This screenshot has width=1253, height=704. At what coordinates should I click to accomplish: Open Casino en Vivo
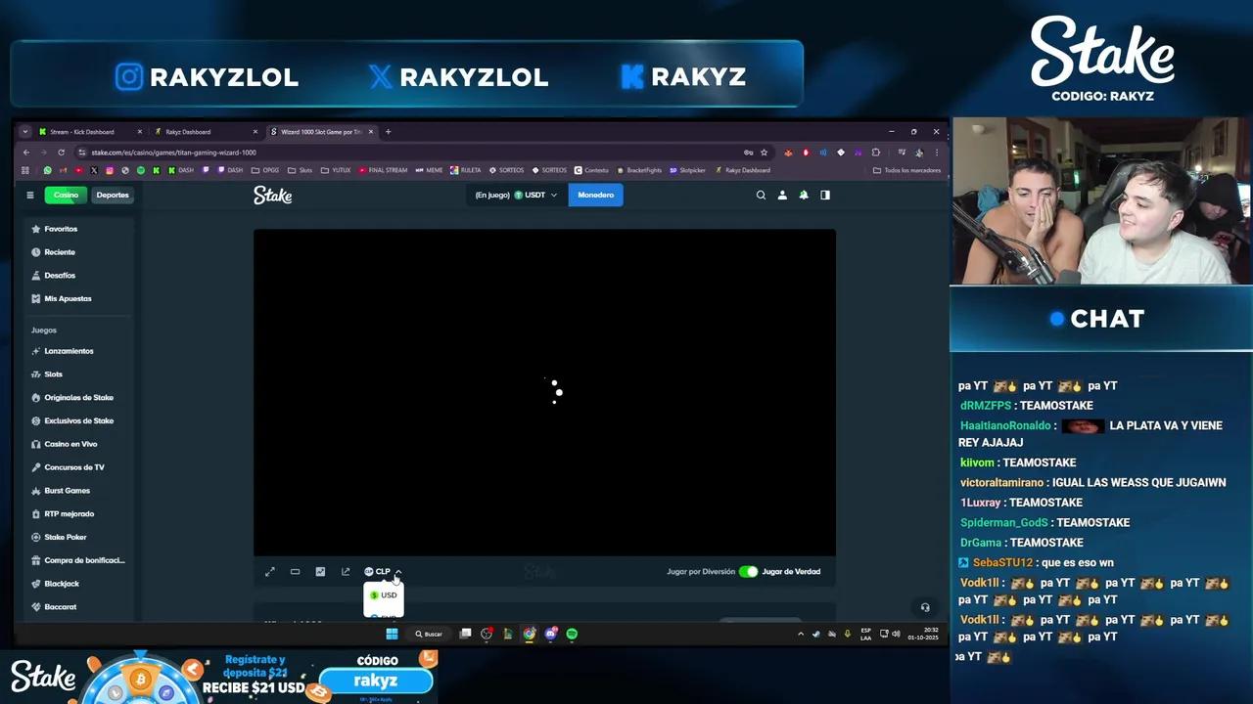(78, 444)
